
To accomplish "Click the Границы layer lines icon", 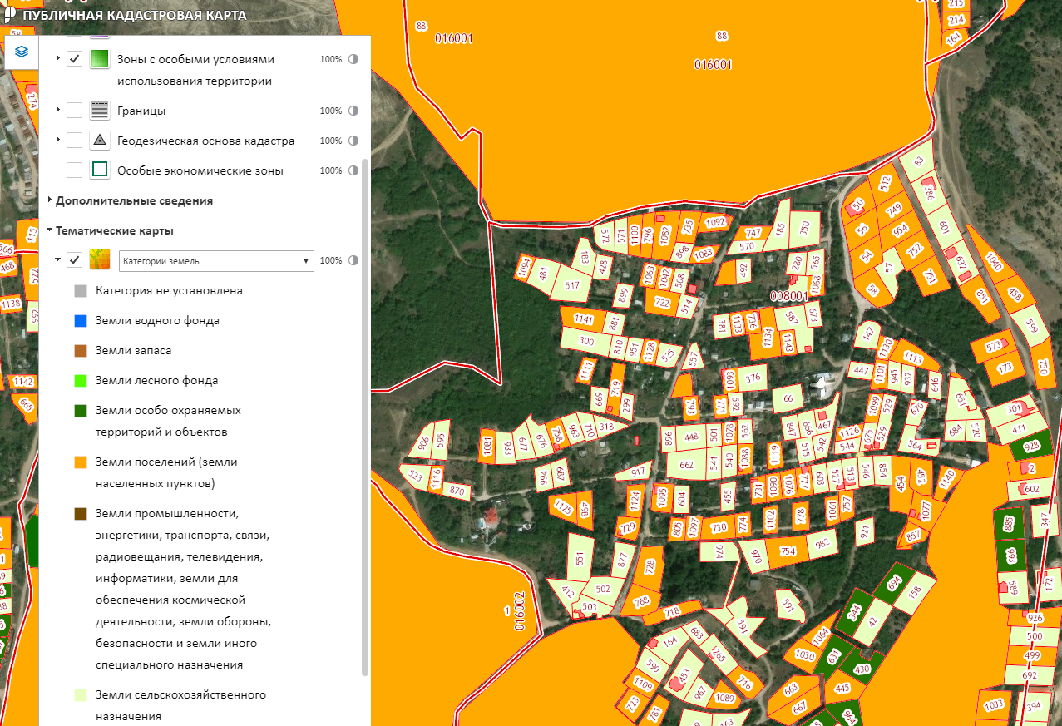I will click(x=100, y=111).
